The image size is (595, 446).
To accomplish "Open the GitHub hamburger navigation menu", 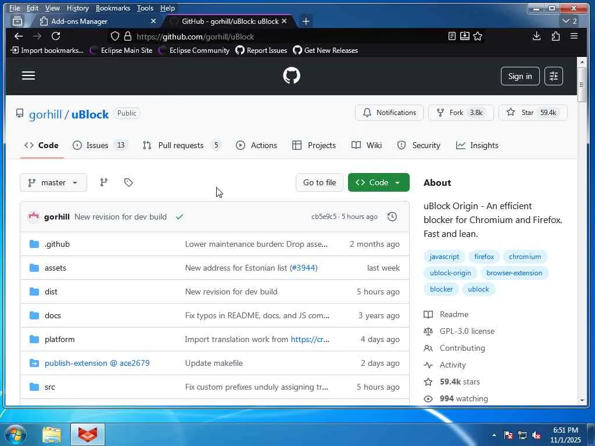I will [x=28, y=75].
